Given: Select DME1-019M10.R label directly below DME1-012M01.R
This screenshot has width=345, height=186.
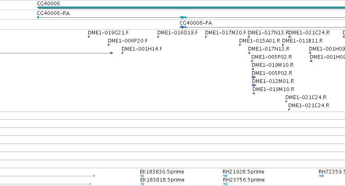Looking at the screenshot, I should click(x=273, y=89).
